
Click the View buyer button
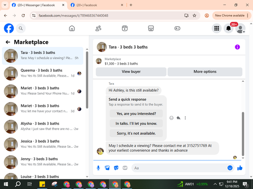point(131,72)
